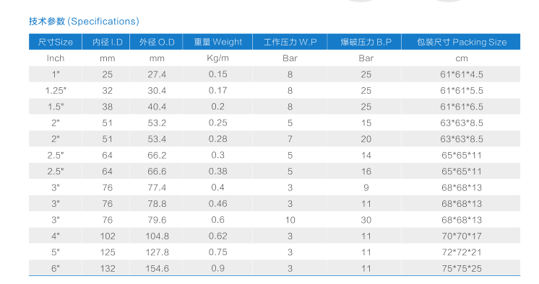Click the 104.8 outer diameter cell
The height and width of the screenshot is (284, 539).
click(157, 236)
